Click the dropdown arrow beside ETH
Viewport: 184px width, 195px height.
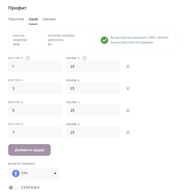click(x=55, y=174)
